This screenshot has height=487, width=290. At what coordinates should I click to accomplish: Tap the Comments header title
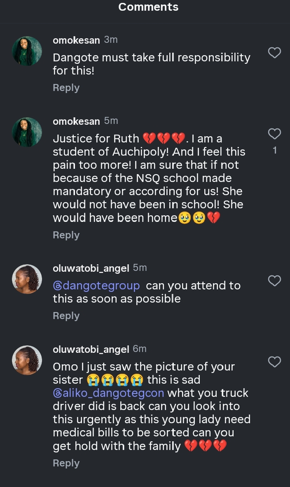pyautogui.click(x=148, y=7)
